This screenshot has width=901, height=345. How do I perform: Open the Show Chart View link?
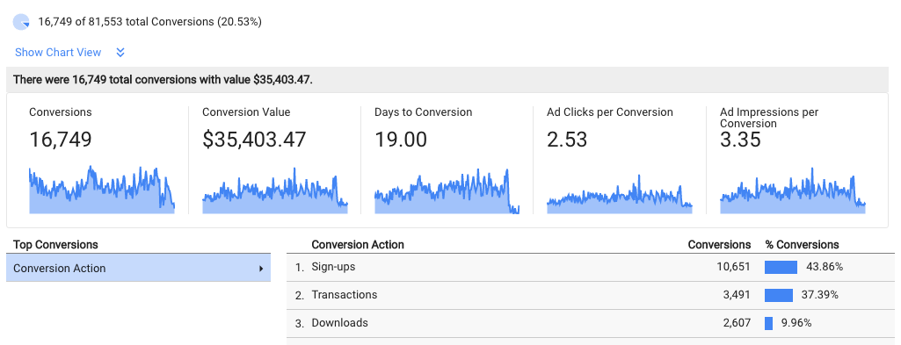click(58, 53)
